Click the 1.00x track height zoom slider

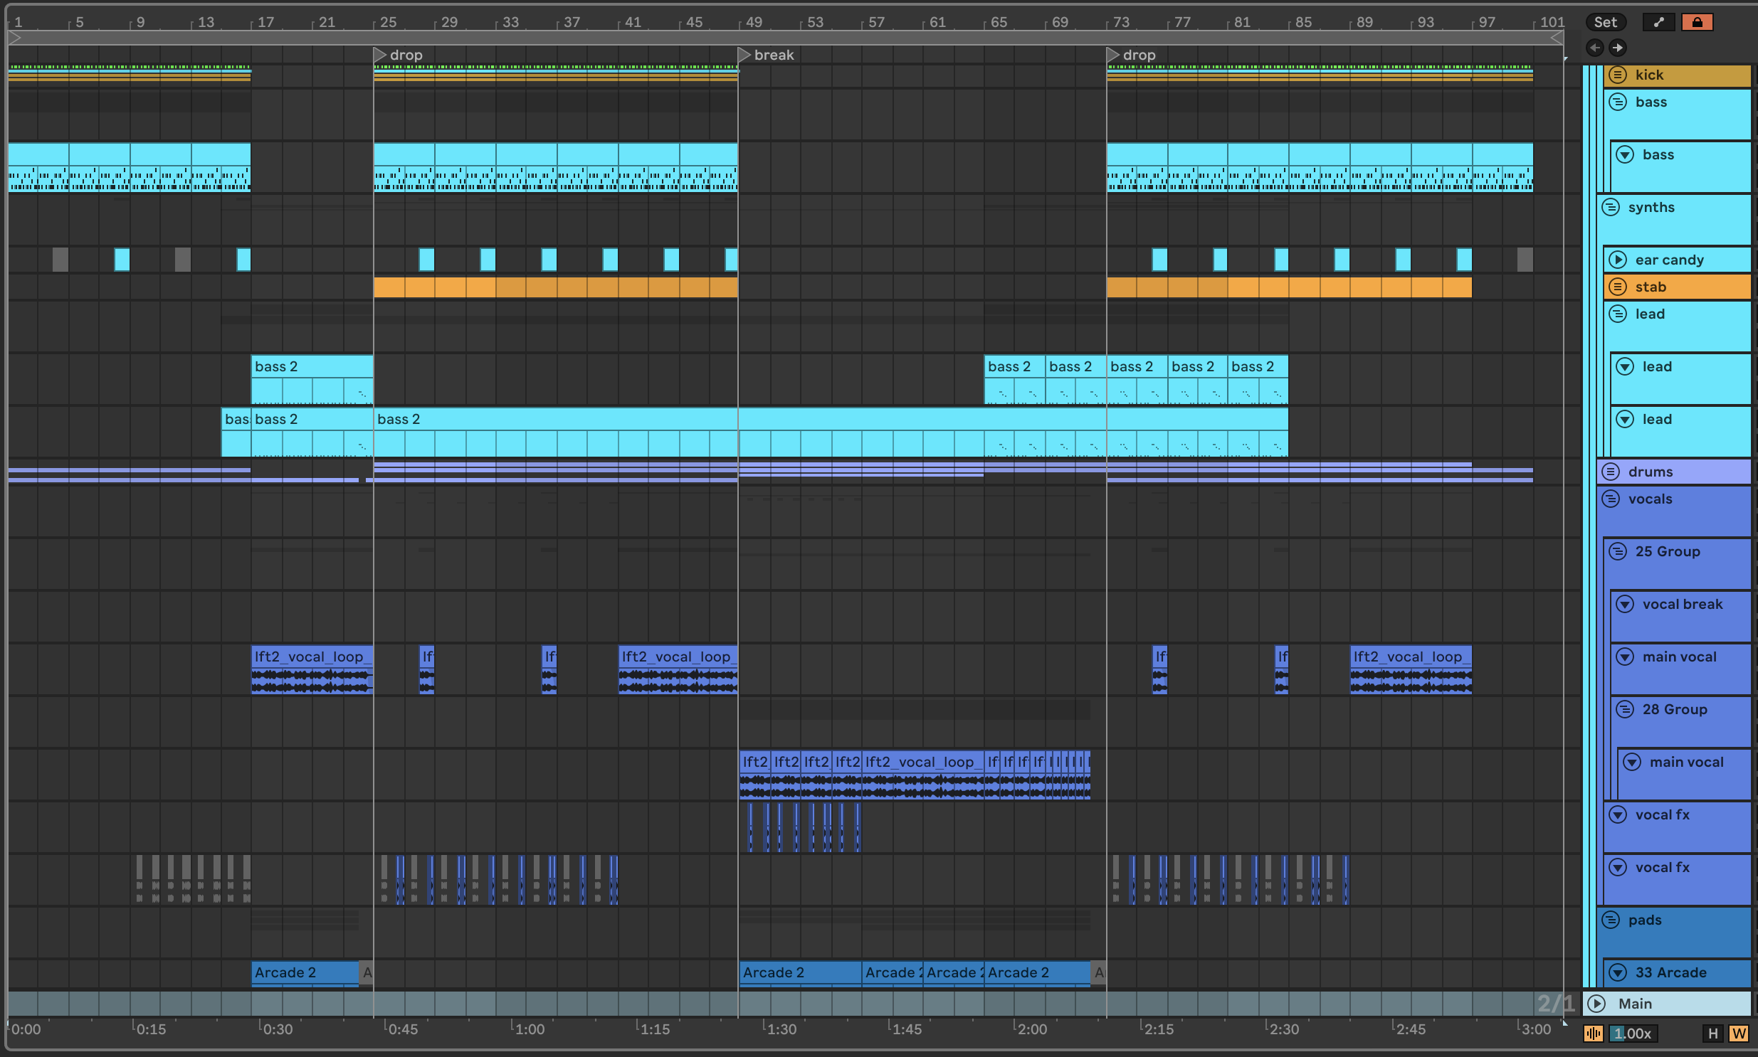[x=1633, y=1034]
